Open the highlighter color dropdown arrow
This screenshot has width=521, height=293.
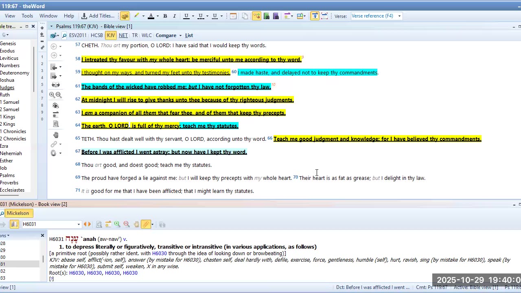(x=143, y=16)
